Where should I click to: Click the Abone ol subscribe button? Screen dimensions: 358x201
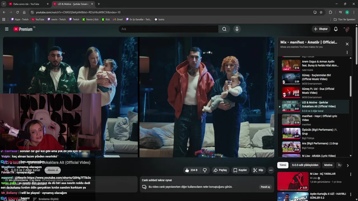click(53, 170)
